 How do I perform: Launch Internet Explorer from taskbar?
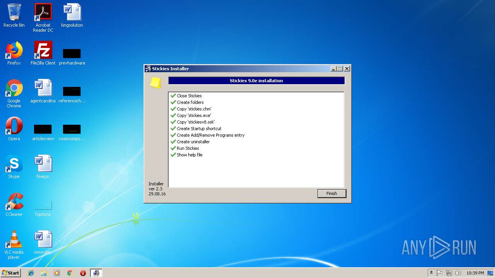coord(31,273)
